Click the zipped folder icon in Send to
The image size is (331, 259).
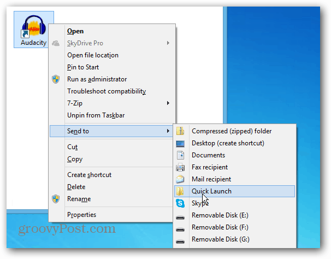pyautogui.click(x=180, y=131)
